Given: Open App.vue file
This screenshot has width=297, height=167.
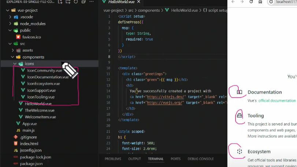Looking at the screenshot, I should coord(30,124).
